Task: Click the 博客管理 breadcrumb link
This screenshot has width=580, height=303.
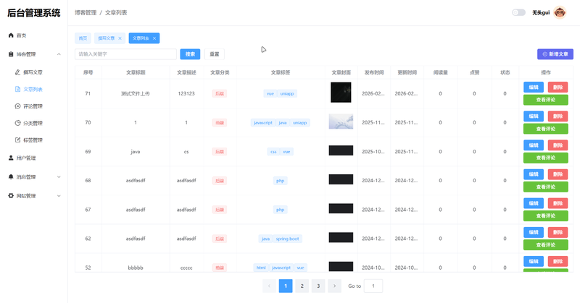Action: (86, 12)
